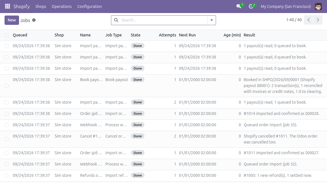Go to the next page arrow
The height and width of the screenshot is (183, 327).
coord(318,20)
